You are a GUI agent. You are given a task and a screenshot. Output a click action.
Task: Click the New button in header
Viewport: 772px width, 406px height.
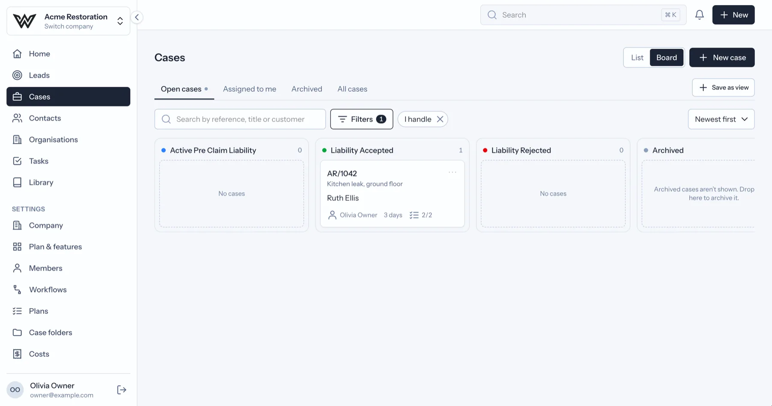click(733, 15)
